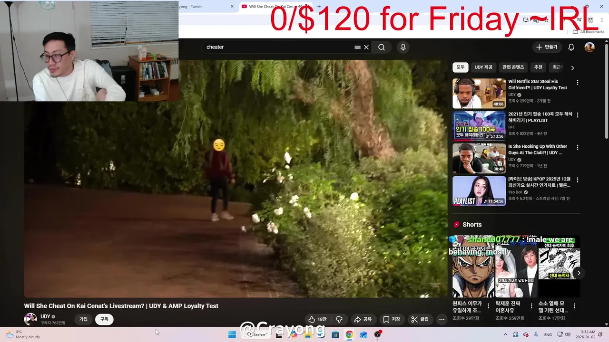Screen dimensions: 609x342
Task: Click the 공유 share button
Action: [x=363, y=320]
